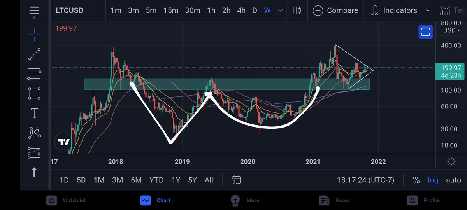Image resolution: width=467 pixels, height=210 pixels.
Task: Open the Profile tab
Action: click(x=423, y=200)
